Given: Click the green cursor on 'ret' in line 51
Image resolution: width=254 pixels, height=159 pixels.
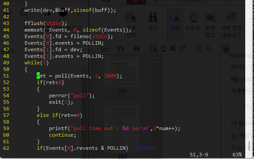Looking at the screenshot, I should [38, 76].
